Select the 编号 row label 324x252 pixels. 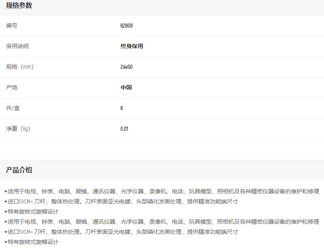click(x=12, y=25)
